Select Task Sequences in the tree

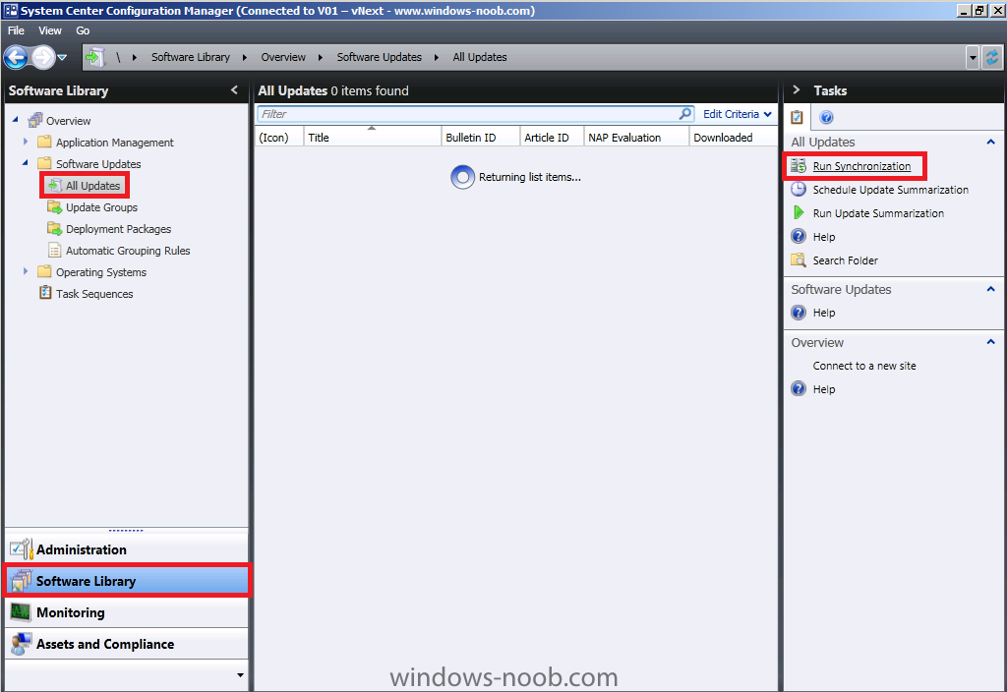coord(94,294)
